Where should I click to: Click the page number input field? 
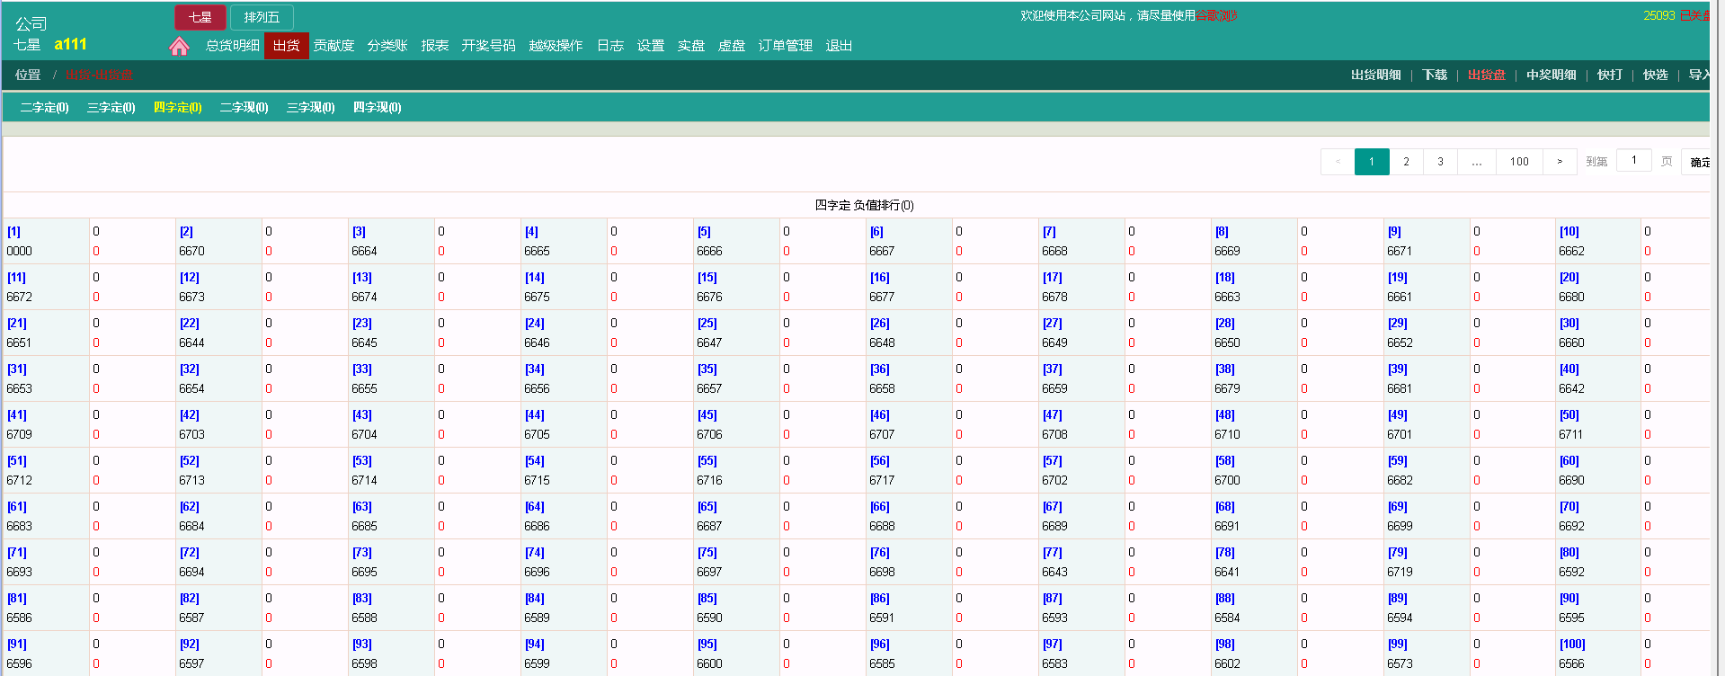1633,161
